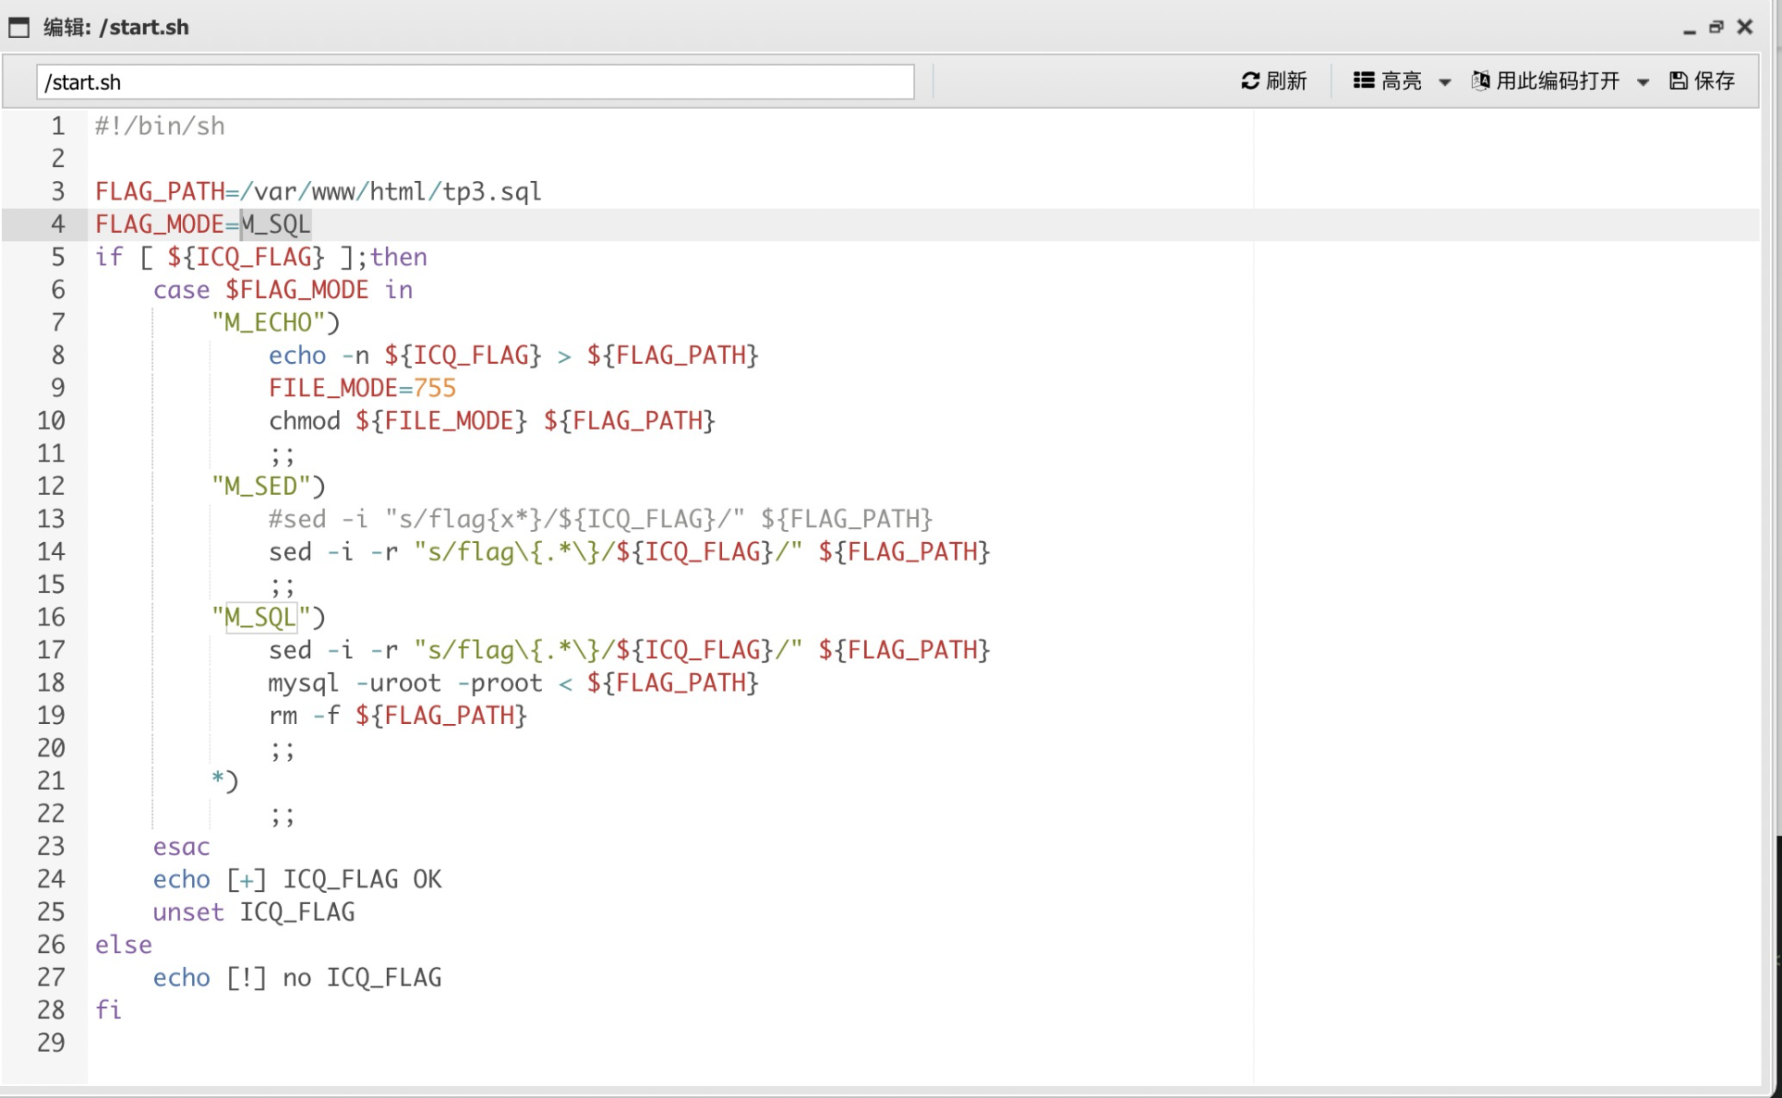Click 'echo [!] no ICQ_FLAG' line

(297, 977)
